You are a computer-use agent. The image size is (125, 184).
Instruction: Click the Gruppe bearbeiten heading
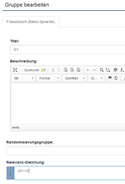click(x=27, y=5)
